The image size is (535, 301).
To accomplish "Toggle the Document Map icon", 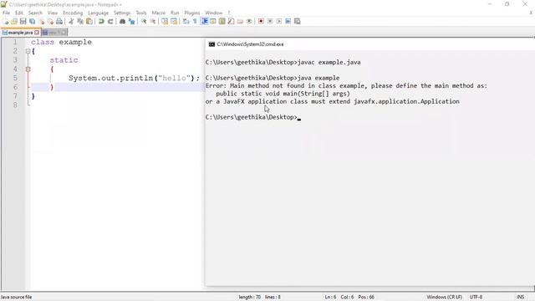I will (x=222, y=21).
